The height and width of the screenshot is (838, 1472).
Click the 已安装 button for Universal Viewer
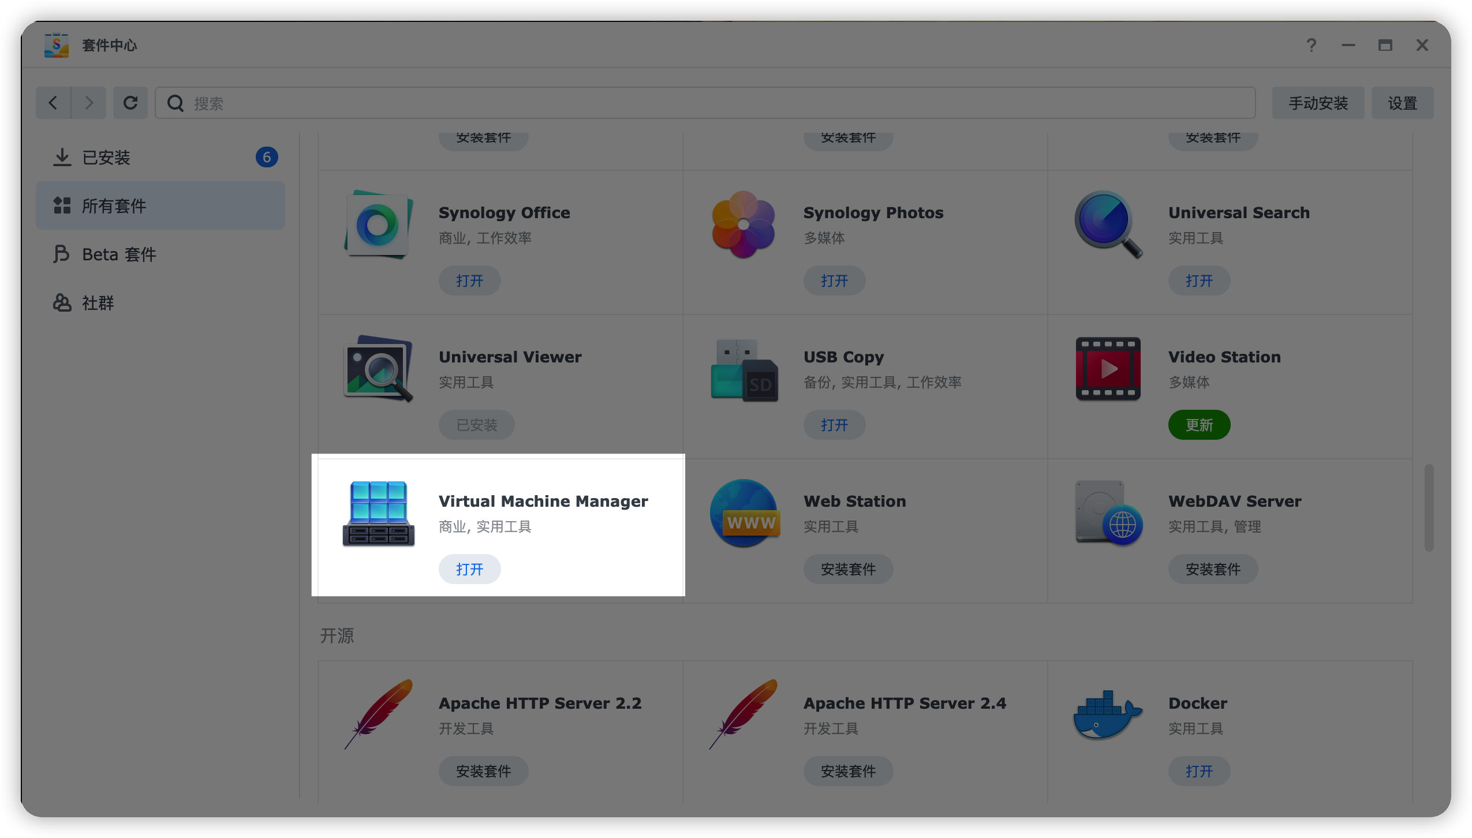click(x=477, y=425)
